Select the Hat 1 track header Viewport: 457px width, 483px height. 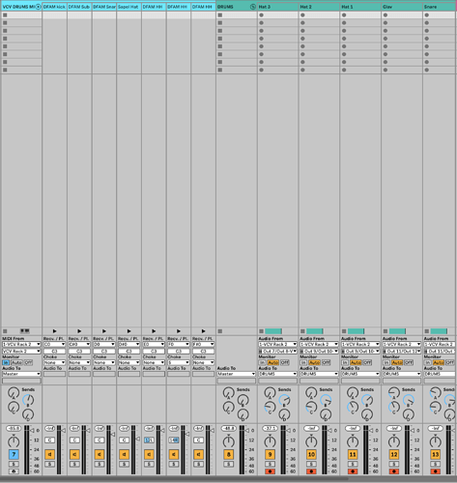[360, 7]
